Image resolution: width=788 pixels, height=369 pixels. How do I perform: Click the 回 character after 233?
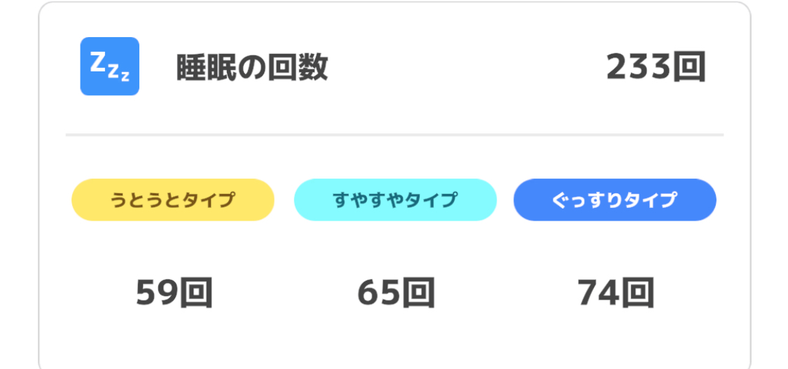pos(690,67)
